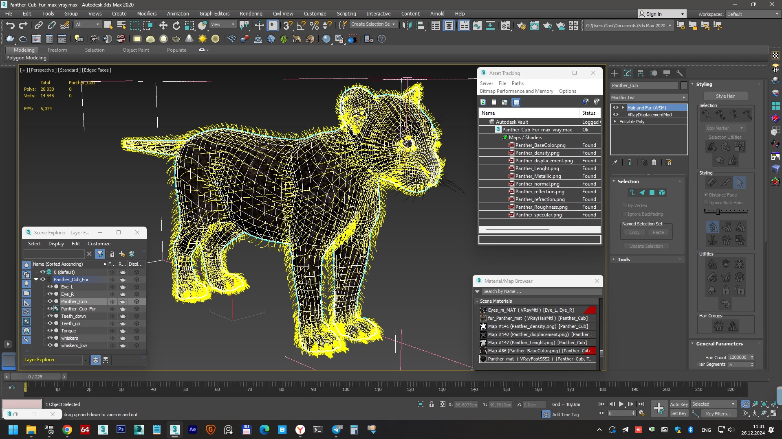Click the Style Hair button

pyautogui.click(x=725, y=96)
